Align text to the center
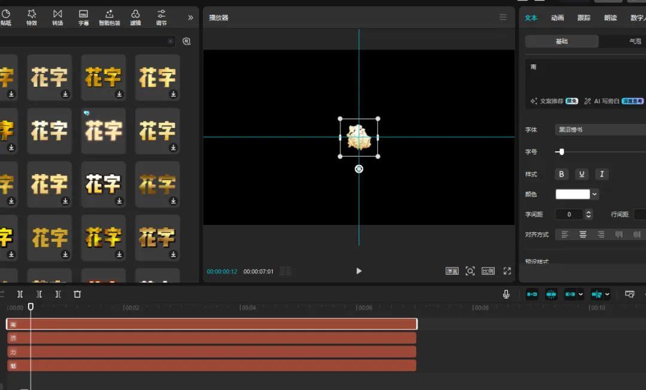646x390 pixels. pos(583,234)
